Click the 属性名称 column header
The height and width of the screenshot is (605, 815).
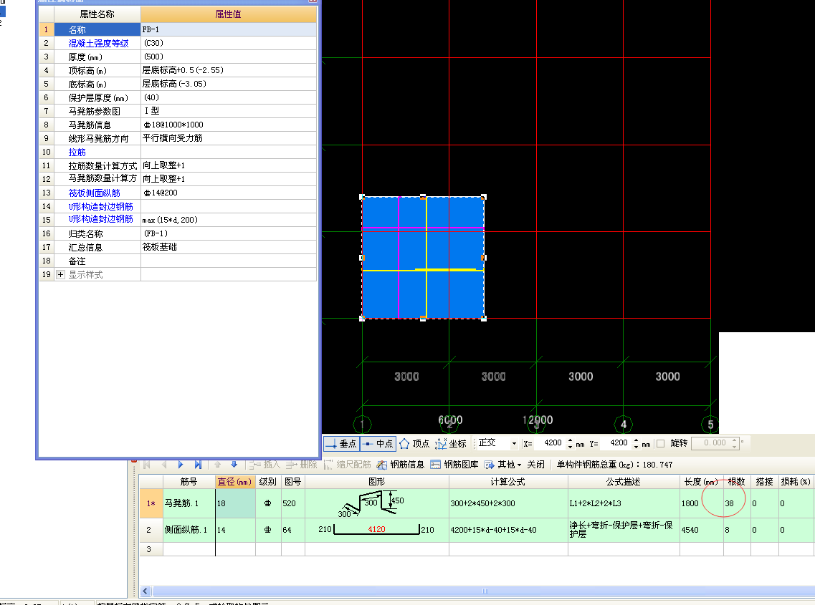pos(97,14)
